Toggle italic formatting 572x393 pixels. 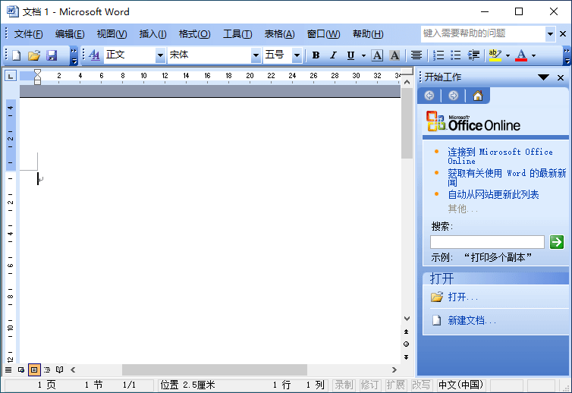(x=333, y=55)
